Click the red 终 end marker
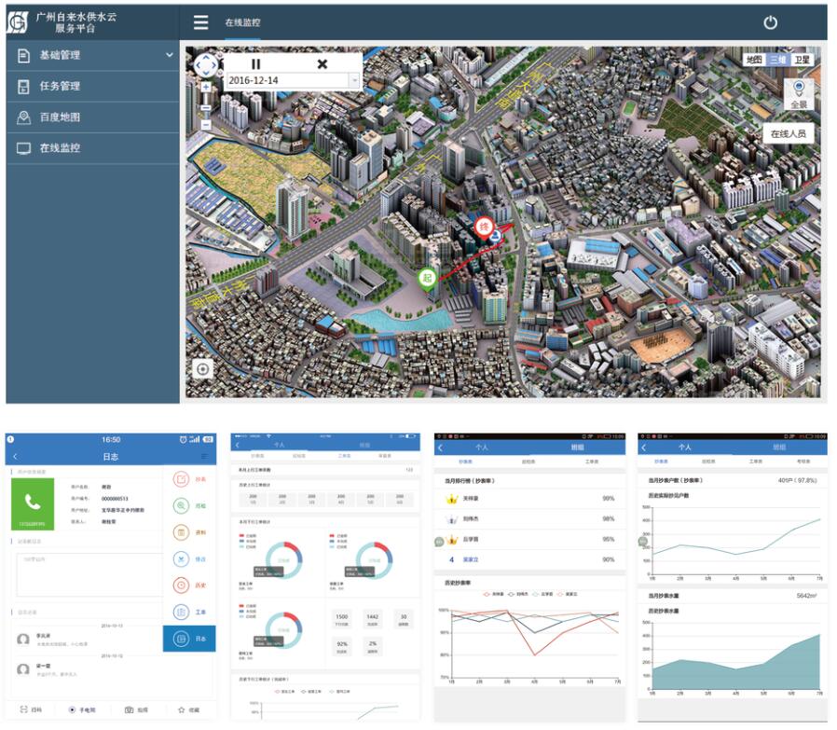 point(483,227)
